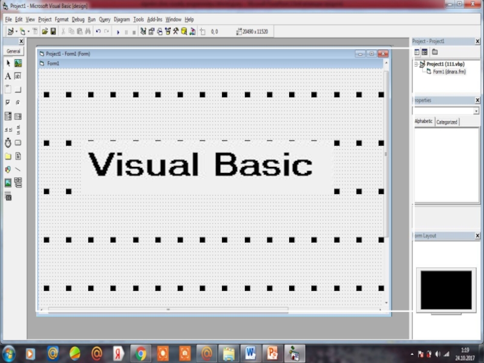This screenshot has height=363, width=484.
Task: Select the horizontal scrollbar control tool
Action: [8, 129]
